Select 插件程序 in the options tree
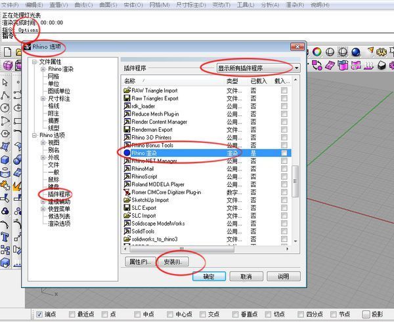This screenshot has width=394, height=322. (x=59, y=194)
